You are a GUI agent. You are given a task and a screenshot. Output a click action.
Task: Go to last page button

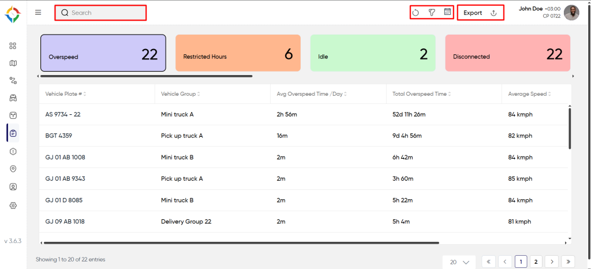click(x=568, y=261)
